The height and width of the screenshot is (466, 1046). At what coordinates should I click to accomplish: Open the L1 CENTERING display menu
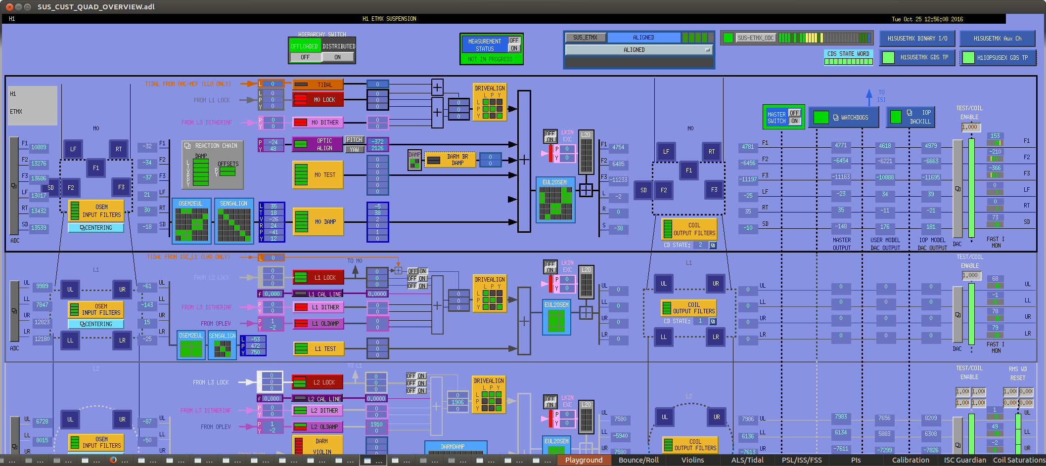click(96, 324)
